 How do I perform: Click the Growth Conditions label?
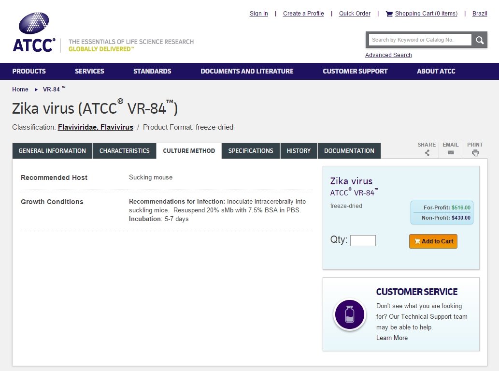pos(52,202)
